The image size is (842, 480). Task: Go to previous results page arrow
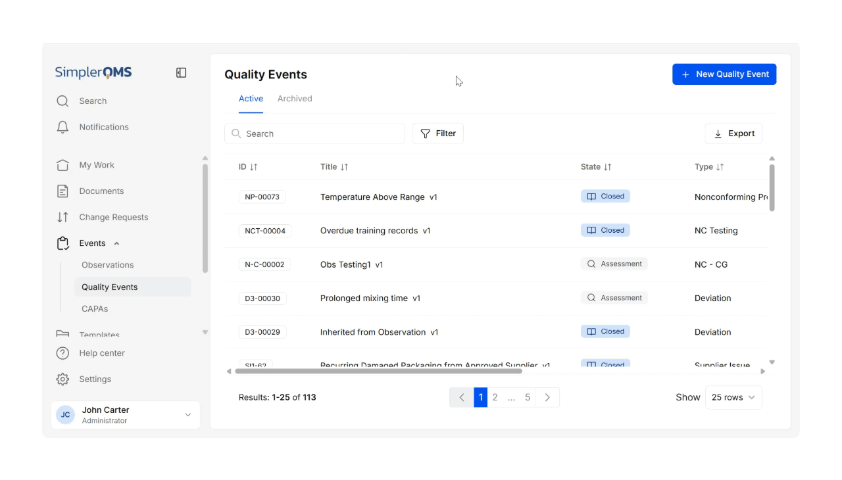pos(462,397)
